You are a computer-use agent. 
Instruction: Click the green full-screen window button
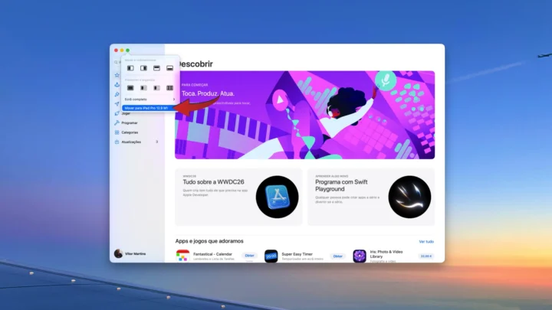[128, 51]
